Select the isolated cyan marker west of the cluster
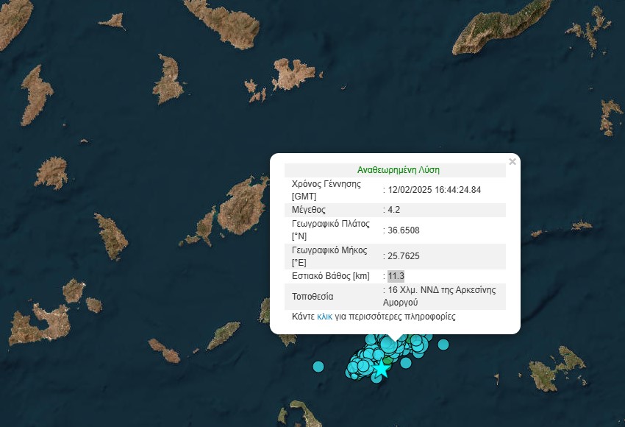 [x=318, y=366]
